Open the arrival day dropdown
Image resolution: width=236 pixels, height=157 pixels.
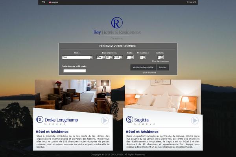click(x=109, y=57)
